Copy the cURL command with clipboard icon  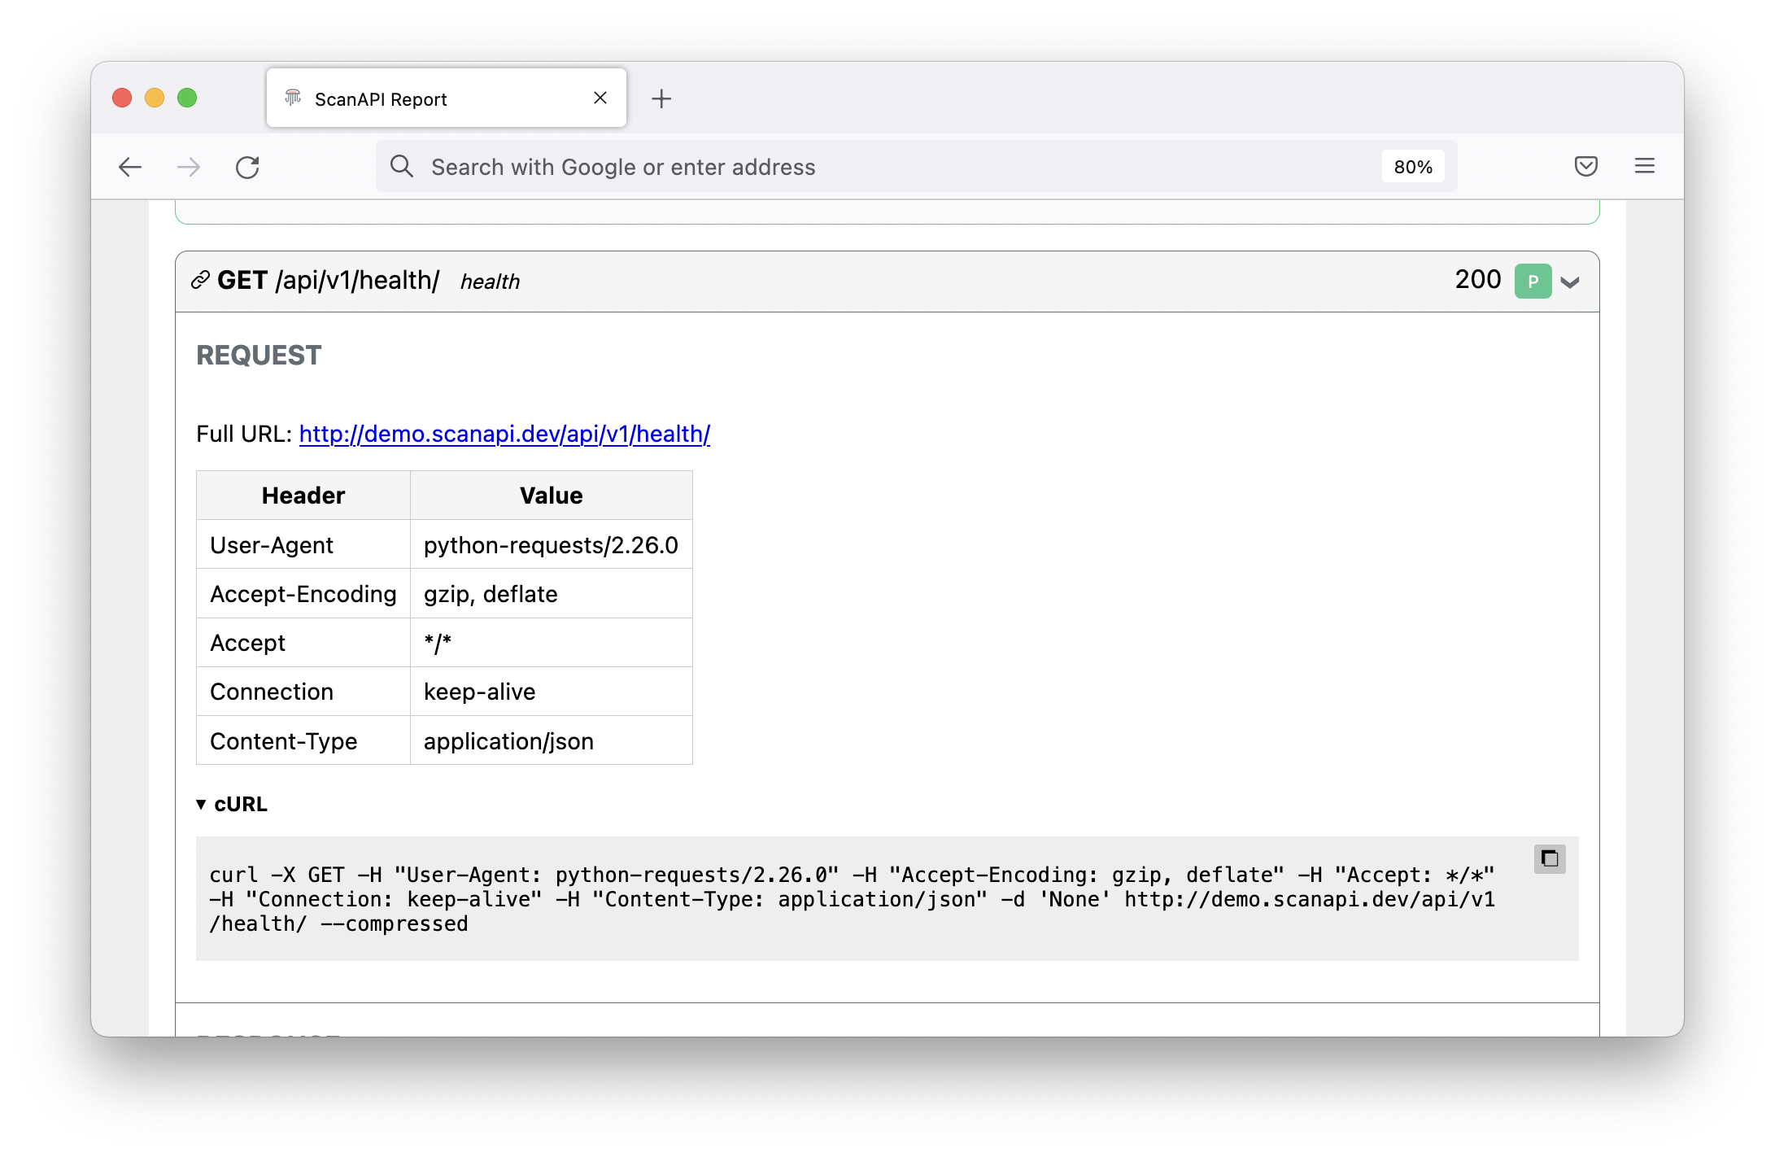(x=1550, y=859)
